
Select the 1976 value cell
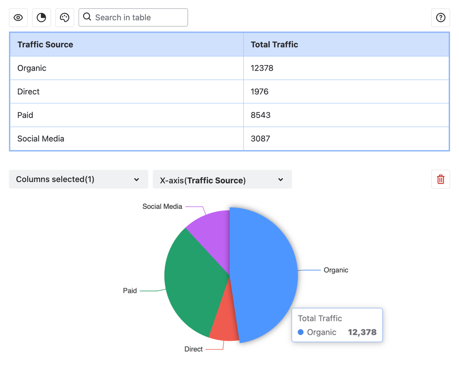(346, 92)
